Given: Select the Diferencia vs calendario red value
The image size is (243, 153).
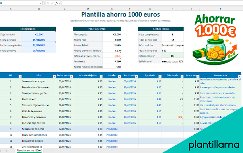Looking at the screenshot, I should click(112, 56).
